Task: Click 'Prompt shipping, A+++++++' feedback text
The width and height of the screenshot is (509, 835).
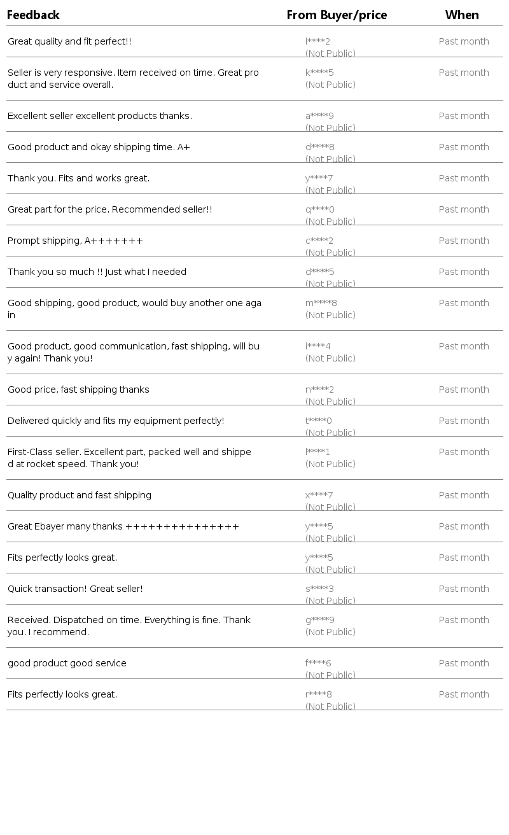Action: pos(75,241)
